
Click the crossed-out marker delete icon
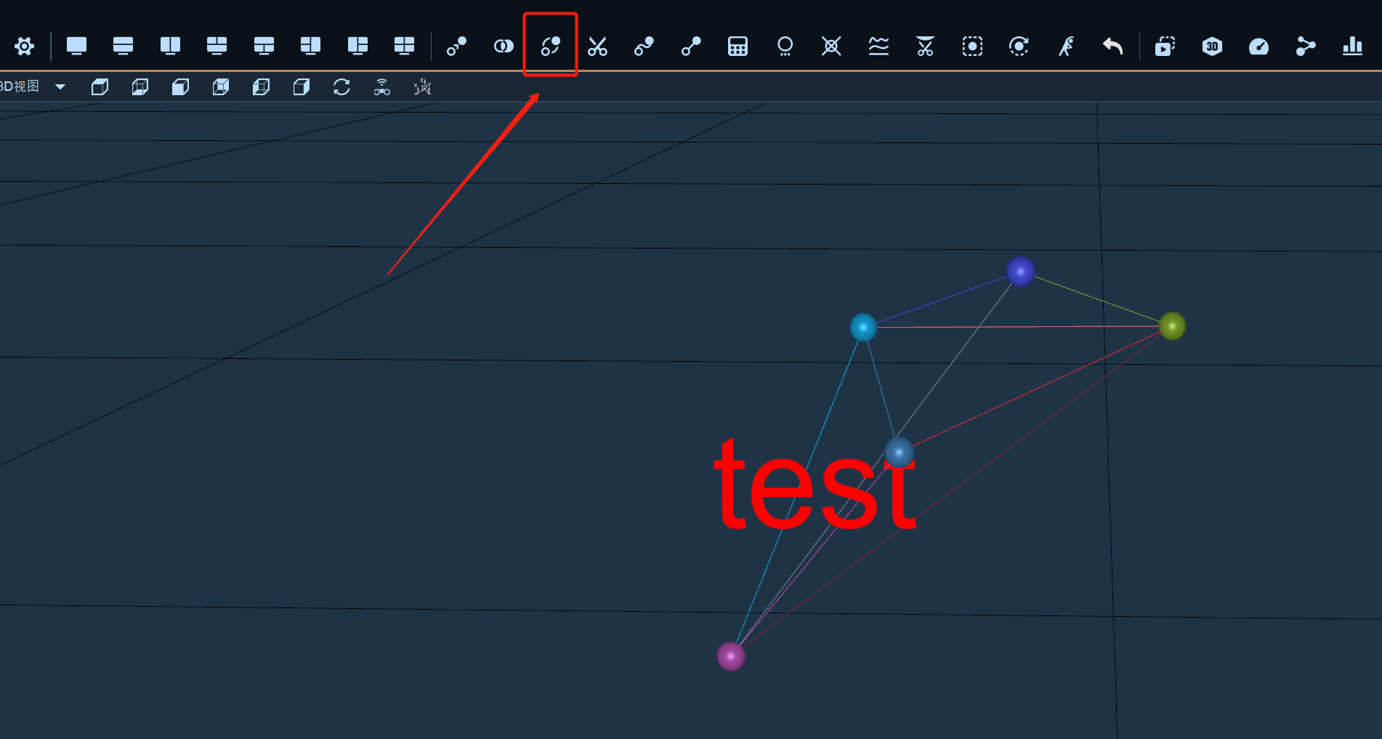click(x=831, y=47)
